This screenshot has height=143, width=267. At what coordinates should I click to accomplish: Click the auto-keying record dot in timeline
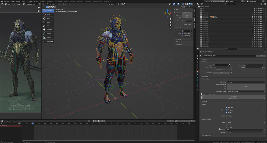tap(89, 121)
